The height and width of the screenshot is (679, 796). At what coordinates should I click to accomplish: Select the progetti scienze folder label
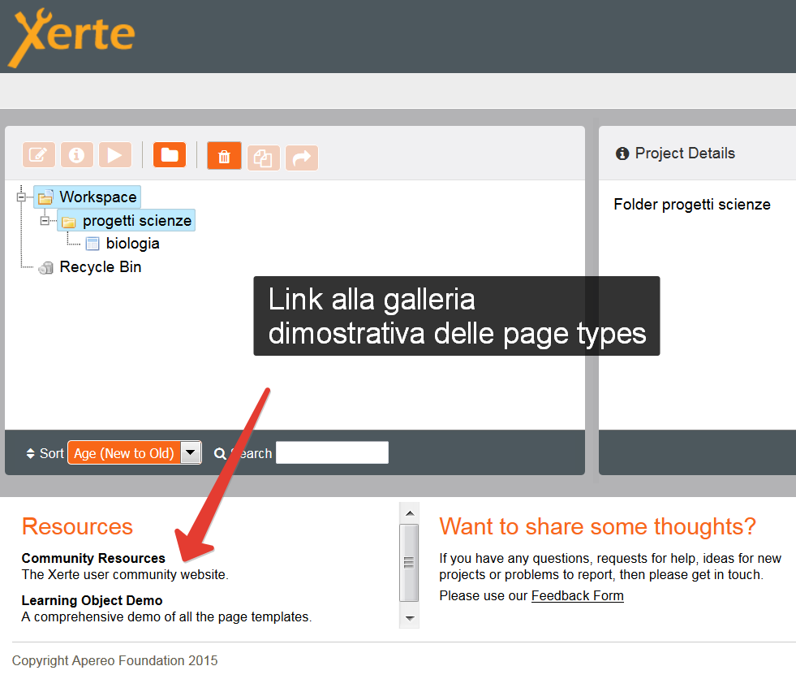click(137, 221)
